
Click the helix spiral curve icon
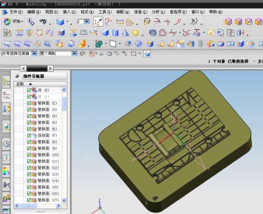pos(153,32)
